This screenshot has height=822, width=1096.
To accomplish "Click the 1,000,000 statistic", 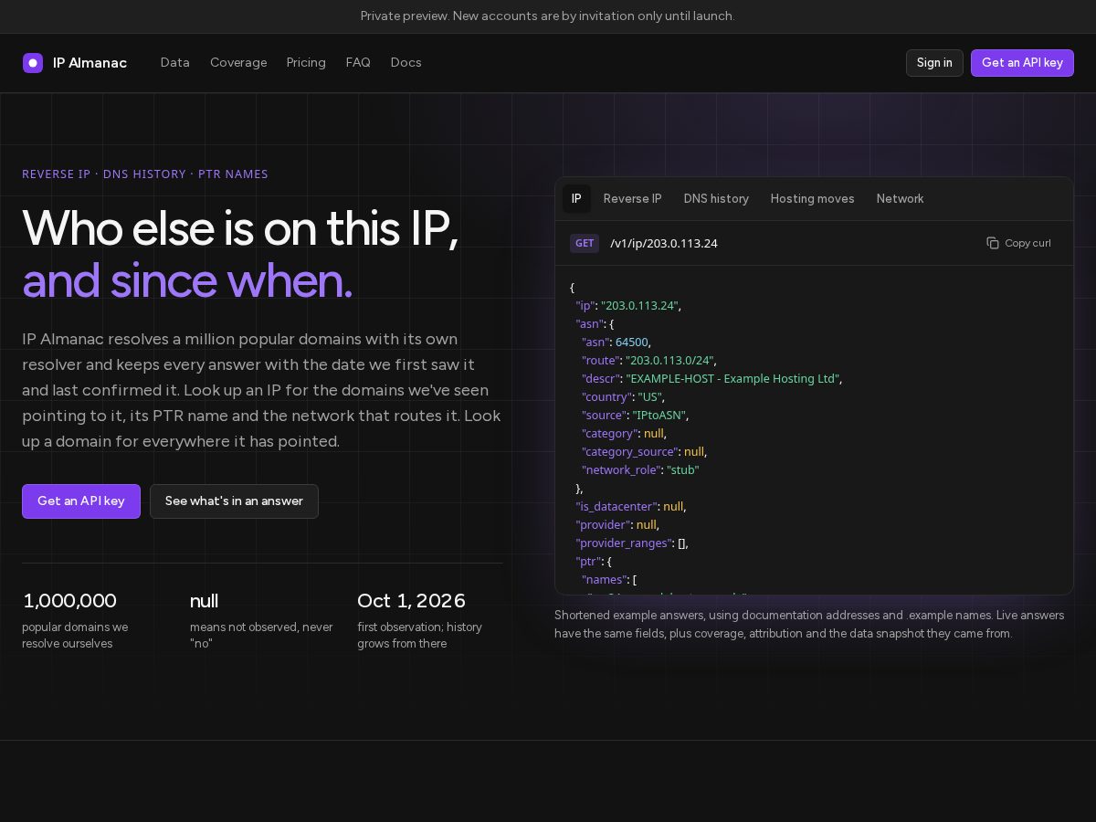I will point(69,601).
